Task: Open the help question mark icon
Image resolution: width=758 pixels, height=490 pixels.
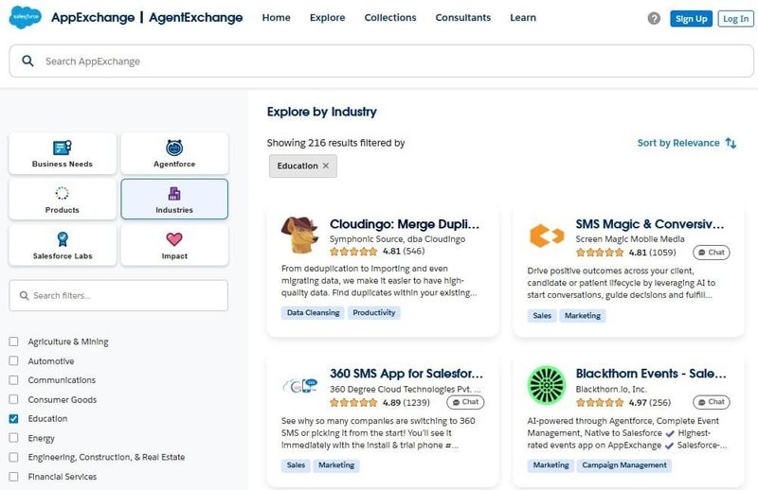Action: click(654, 18)
